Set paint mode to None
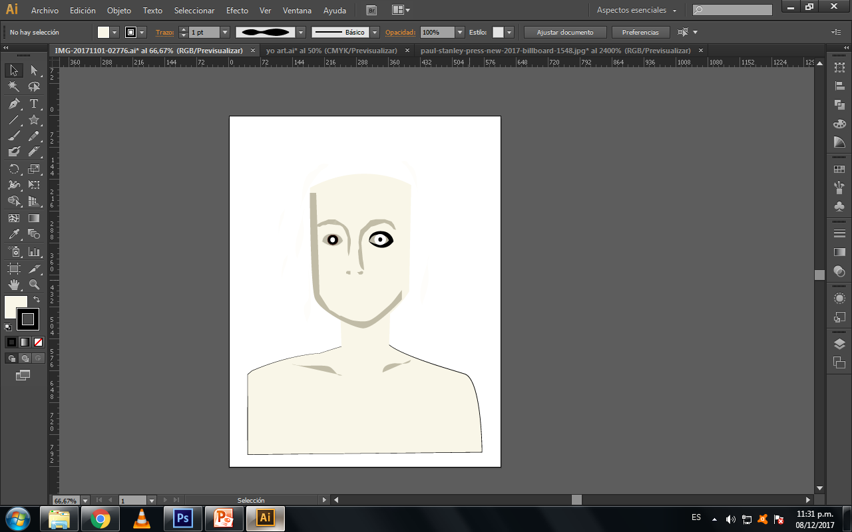The height and width of the screenshot is (532, 852). pos(38,342)
